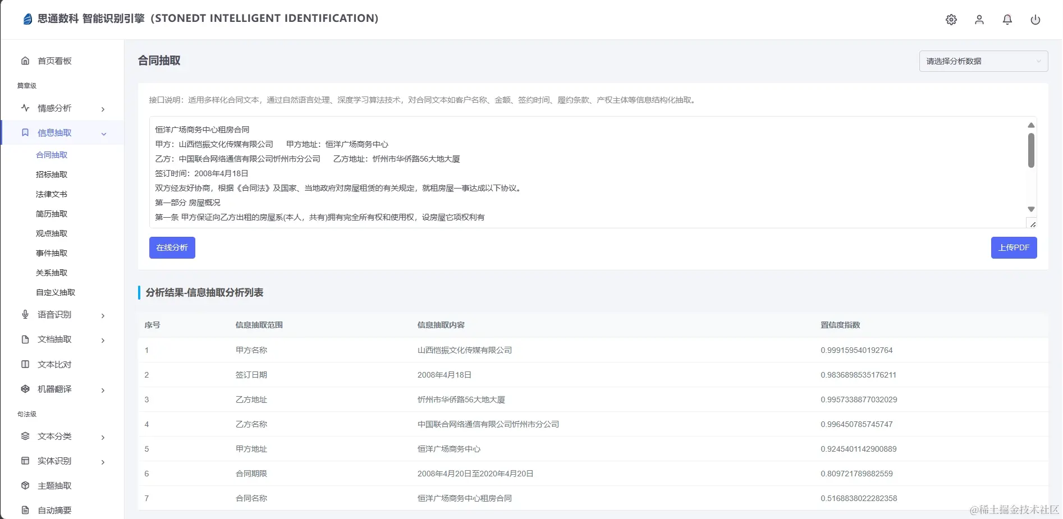This screenshot has height=519, width=1063.
Task: Click the columns icon beside 文本比对
Action: click(x=25, y=364)
